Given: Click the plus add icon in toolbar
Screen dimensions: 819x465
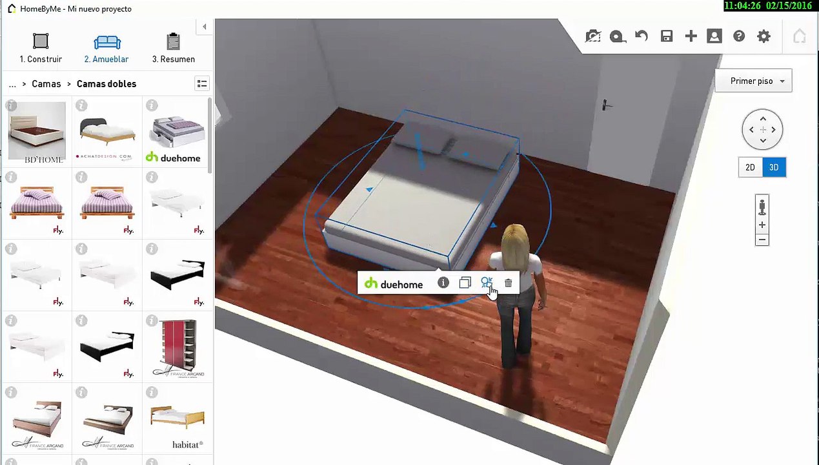Looking at the screenshot, I should point(691,36).
